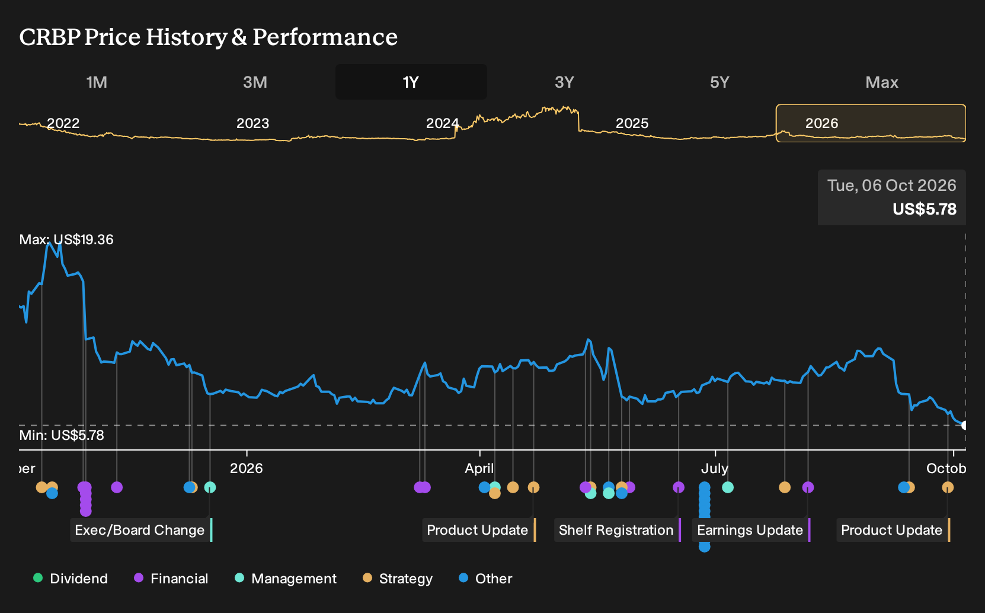Click the highlighted 2026 range selector box
Screen dimensions: 985x613
[x=871, y=123]
